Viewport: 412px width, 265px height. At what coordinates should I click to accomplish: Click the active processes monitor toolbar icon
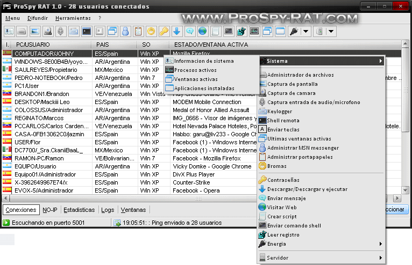coord(254,32)
